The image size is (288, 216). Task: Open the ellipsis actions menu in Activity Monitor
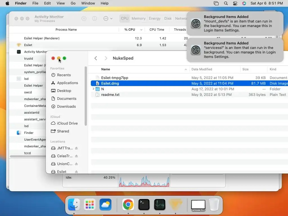point(108,19)
